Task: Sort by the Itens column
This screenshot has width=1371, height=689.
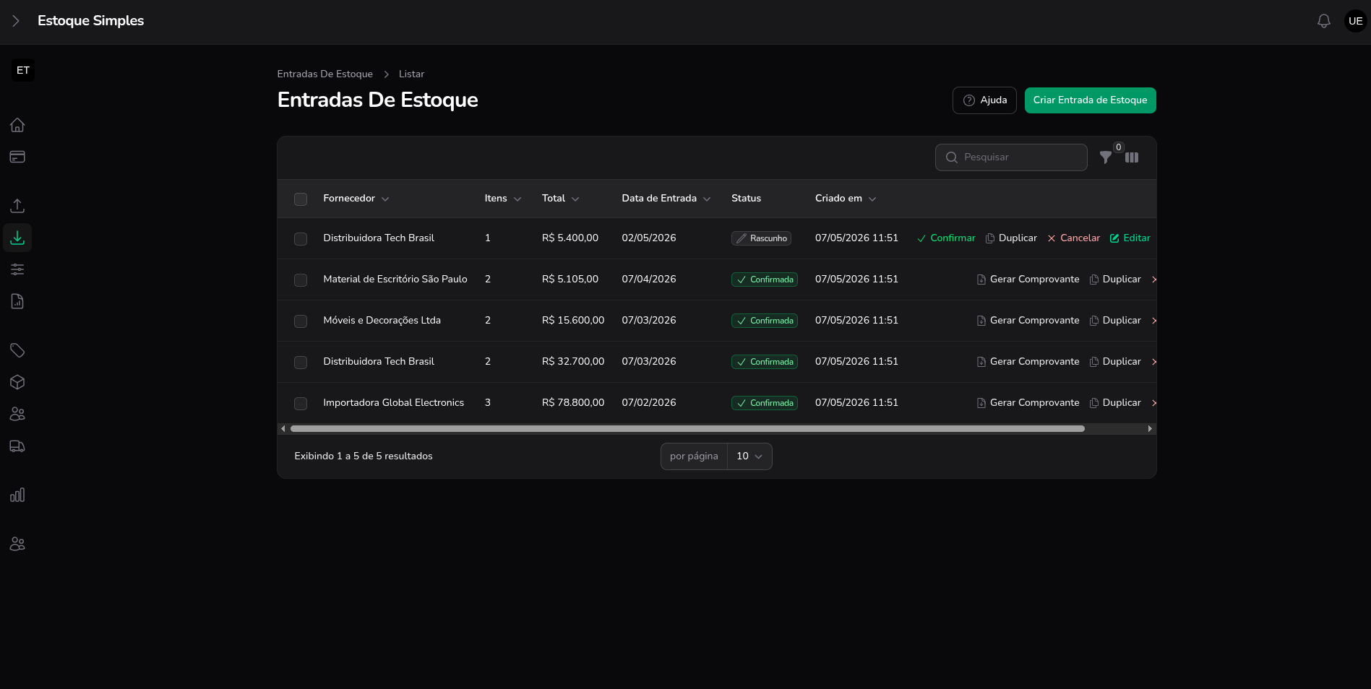Action: click(503, 199)
